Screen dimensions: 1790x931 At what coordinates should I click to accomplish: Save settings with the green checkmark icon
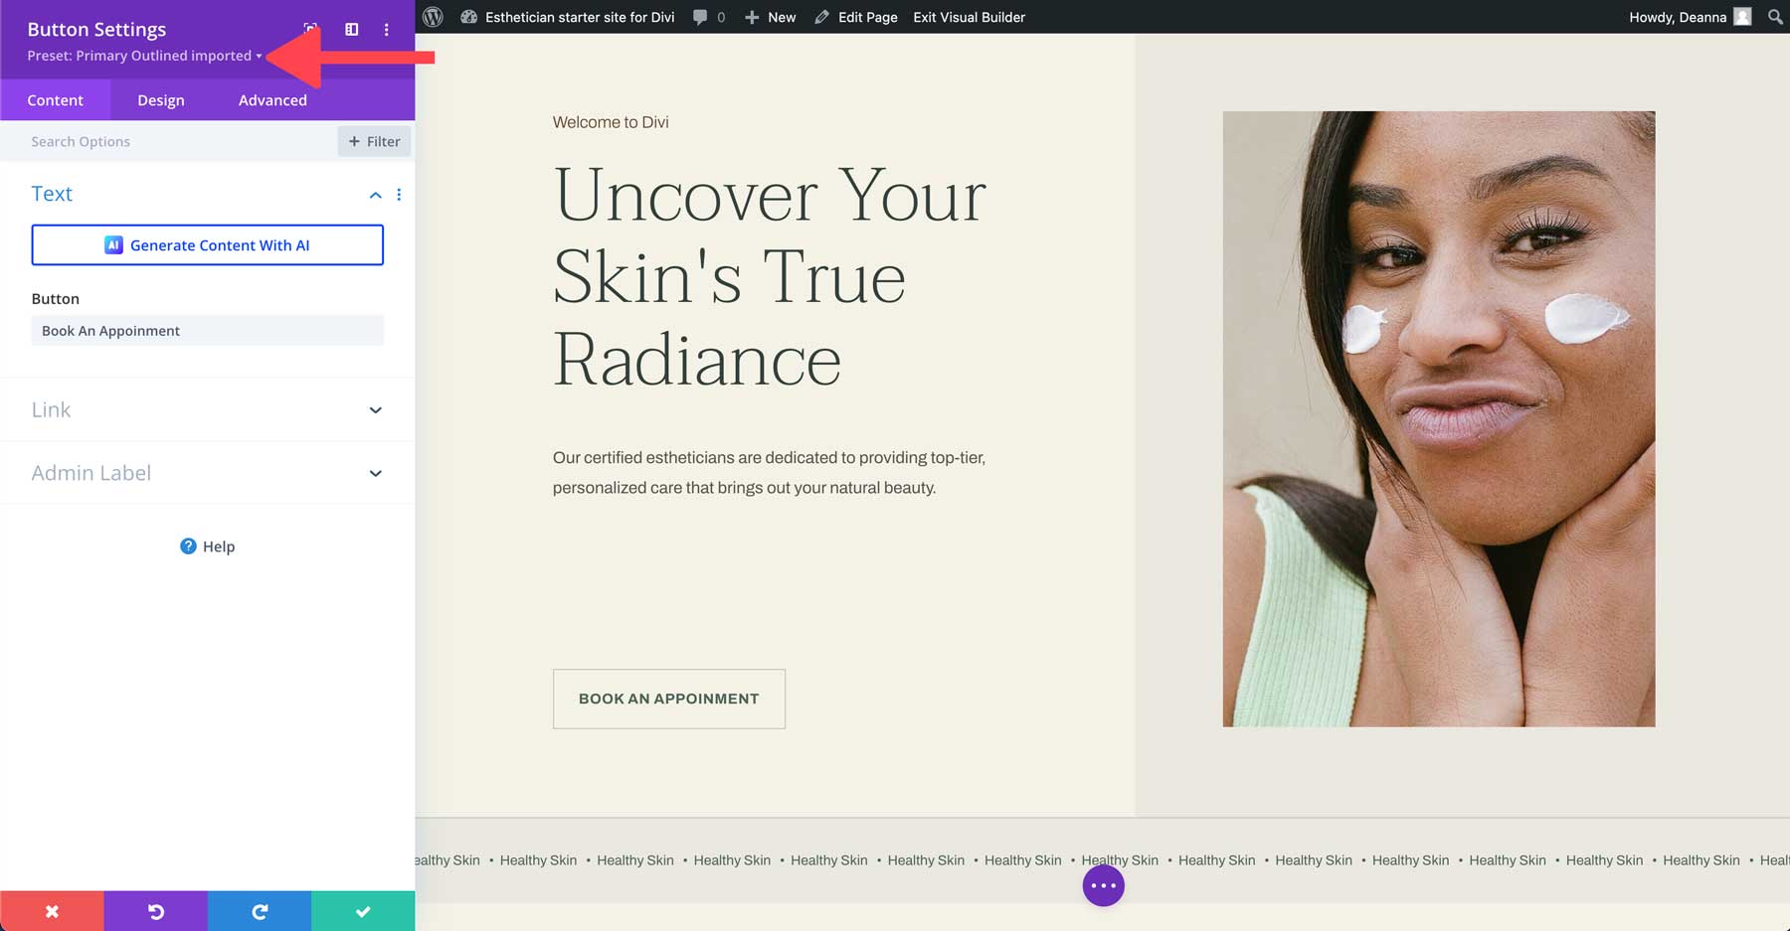[362, 910]
